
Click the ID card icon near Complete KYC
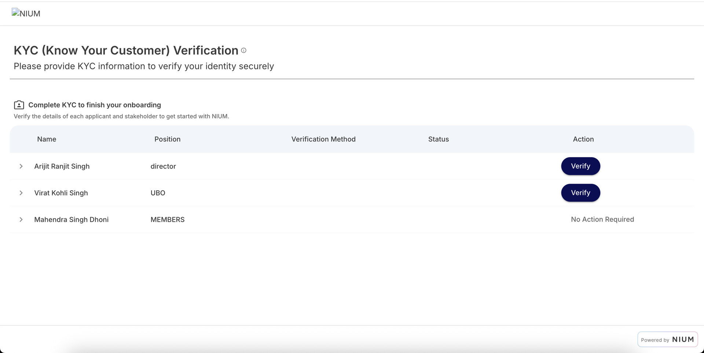(x=19, y=105)
